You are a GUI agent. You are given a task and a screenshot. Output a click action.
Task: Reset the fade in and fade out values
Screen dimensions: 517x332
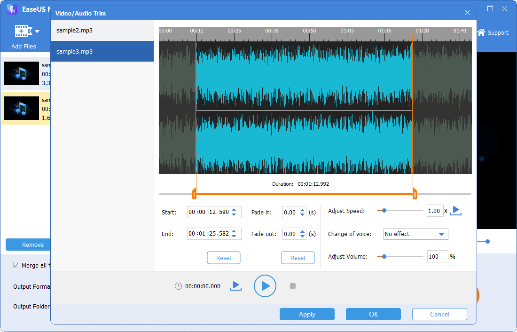click(x=298, y=258)
